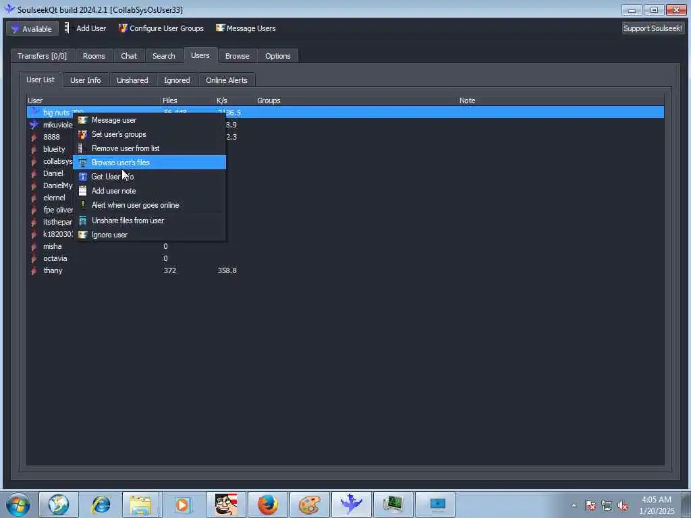Open Firefox from the taskbar
Viewport: 691px width, 518px height.
(267, 505)
